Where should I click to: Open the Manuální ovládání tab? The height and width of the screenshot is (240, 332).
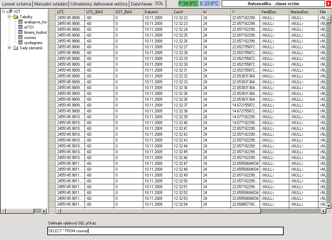51,4
